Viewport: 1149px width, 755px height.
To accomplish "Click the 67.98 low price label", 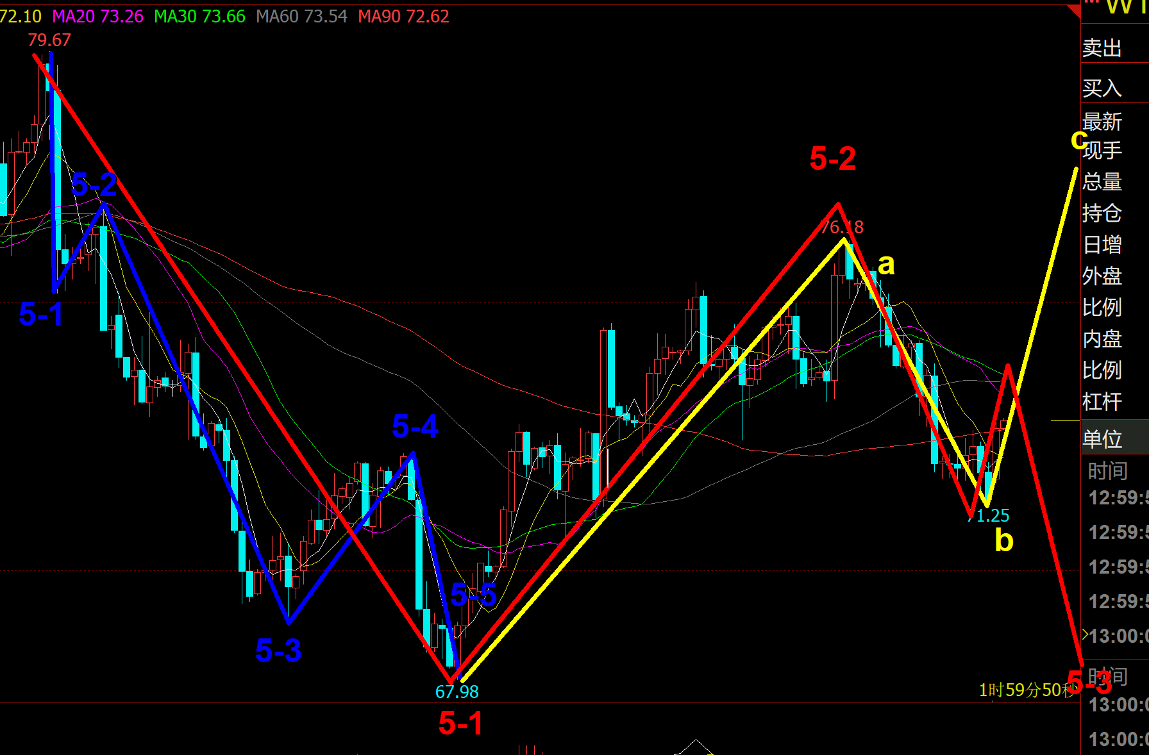I will (457, 692).
